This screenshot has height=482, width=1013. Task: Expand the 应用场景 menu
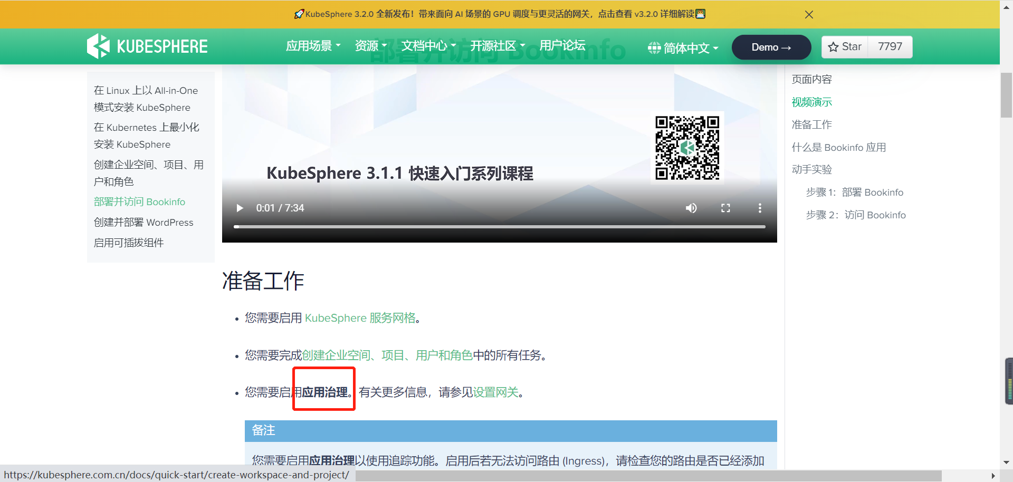point(313,46)
